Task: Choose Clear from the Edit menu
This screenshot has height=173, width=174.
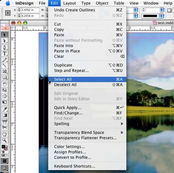Action: pos(87,56)
